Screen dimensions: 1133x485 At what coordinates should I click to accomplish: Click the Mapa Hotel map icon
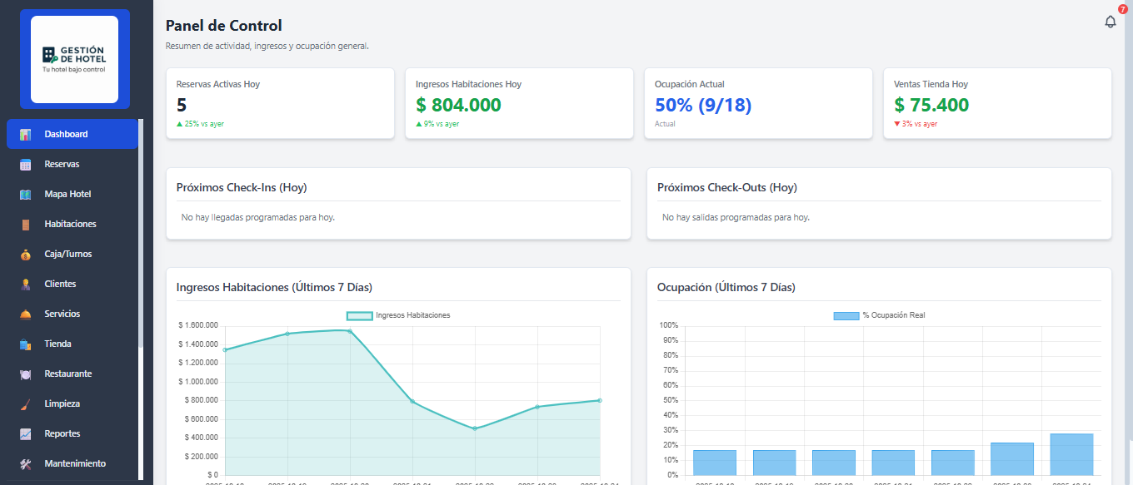tap(26, 195)
